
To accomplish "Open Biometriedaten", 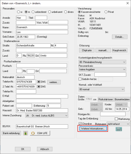I will coord(122,99).
